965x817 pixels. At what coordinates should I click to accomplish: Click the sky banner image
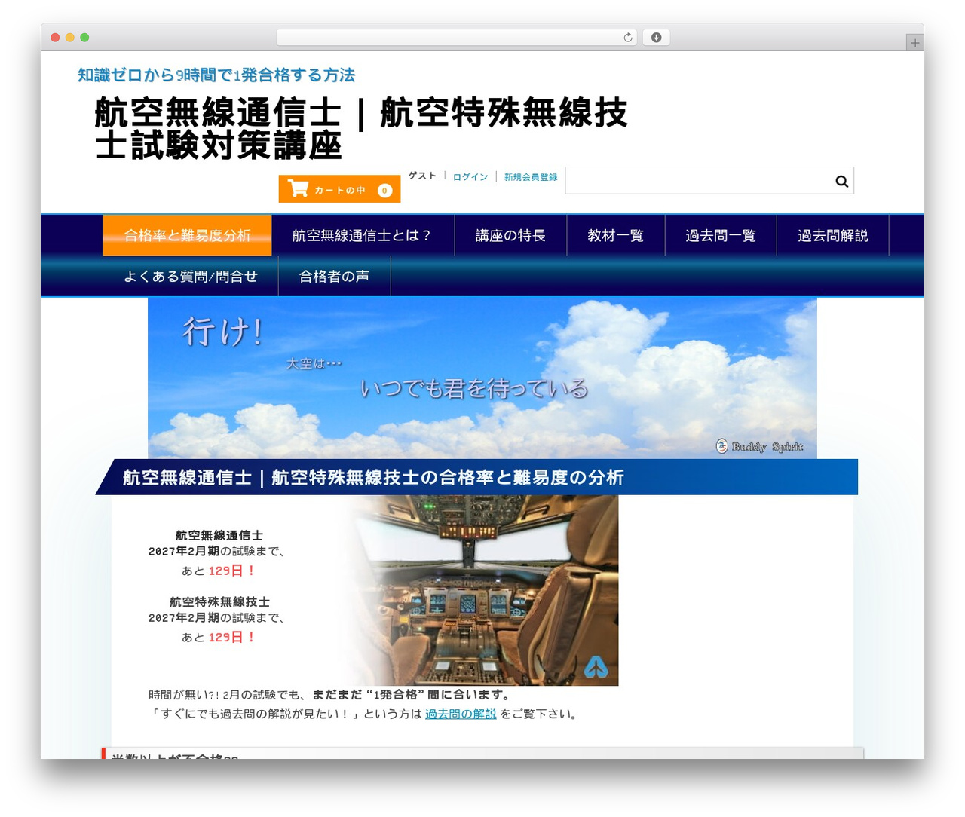pos(482,378)
